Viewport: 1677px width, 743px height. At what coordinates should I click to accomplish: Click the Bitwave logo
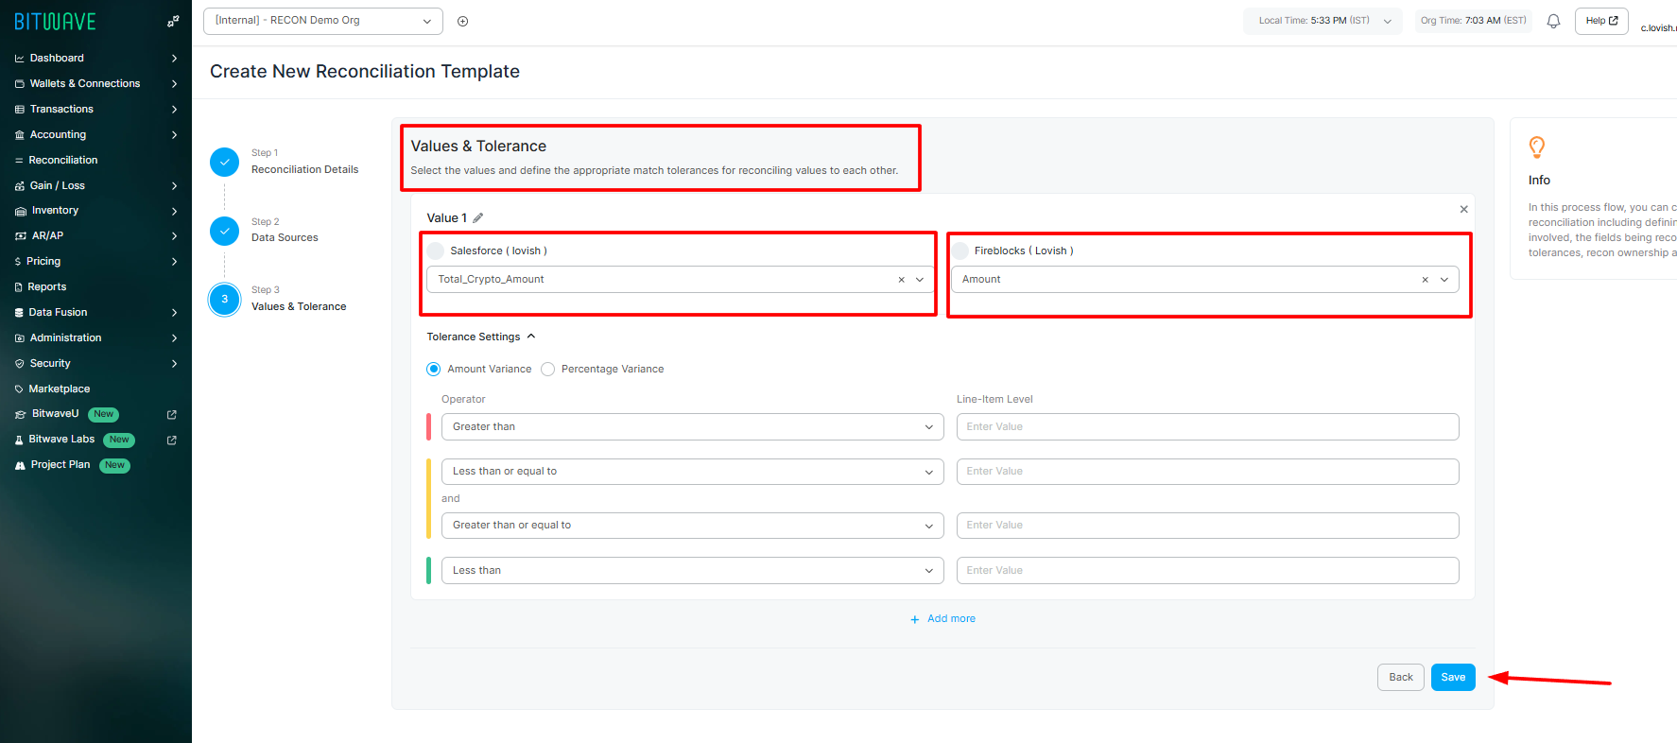[55, 21]
